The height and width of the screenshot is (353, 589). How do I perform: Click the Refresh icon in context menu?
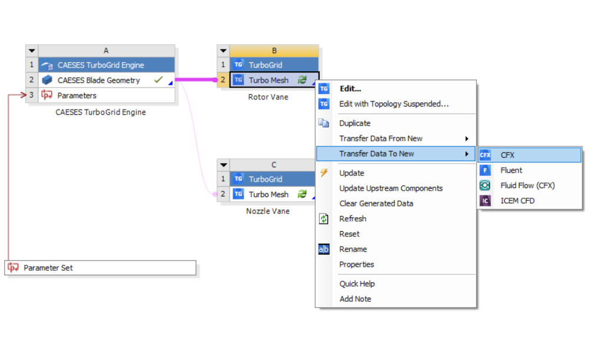(324, 219)
